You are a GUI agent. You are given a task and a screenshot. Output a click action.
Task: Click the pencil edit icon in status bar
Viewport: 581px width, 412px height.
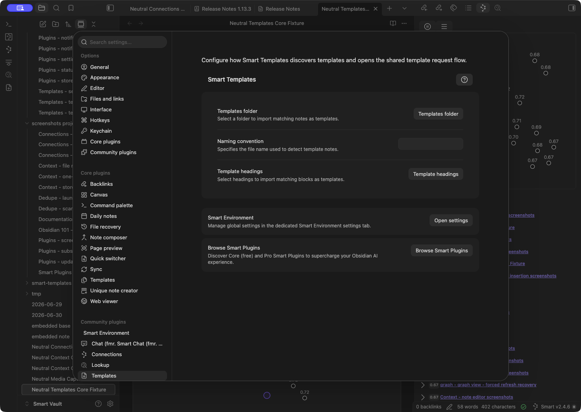coord(449,407)
